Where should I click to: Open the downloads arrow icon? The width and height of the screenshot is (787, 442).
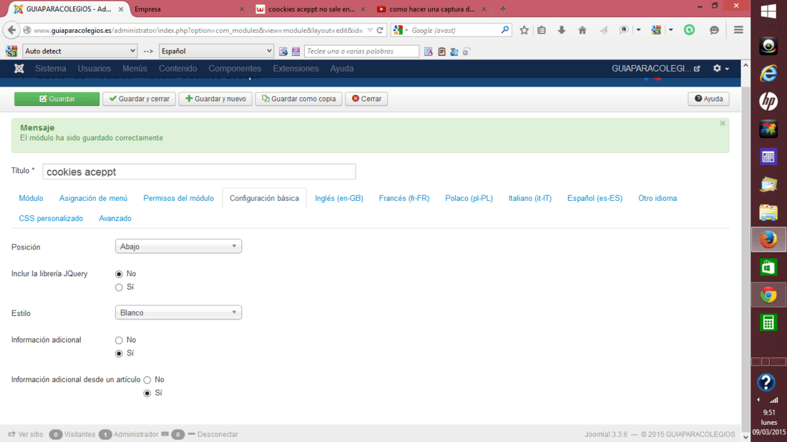point(562,30)
